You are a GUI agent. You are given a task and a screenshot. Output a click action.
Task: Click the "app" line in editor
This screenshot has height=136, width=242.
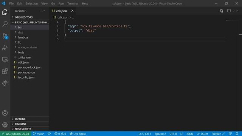99,26
